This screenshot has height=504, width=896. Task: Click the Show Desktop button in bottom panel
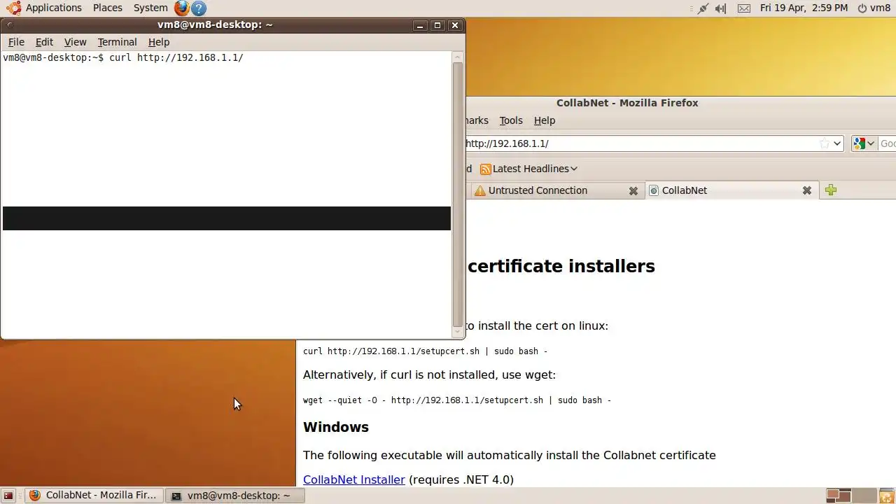(x=8, y=496)
